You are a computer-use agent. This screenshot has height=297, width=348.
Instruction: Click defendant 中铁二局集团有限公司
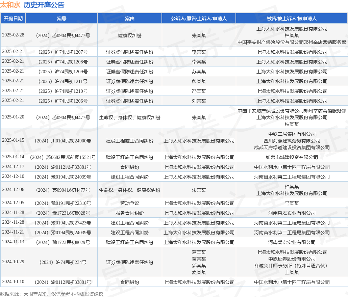pos(292,134)
